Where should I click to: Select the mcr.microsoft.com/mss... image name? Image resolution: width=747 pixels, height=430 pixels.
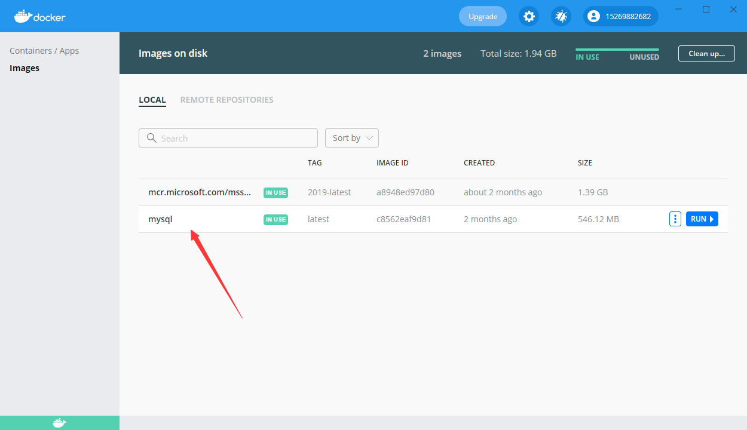pyautogui.click(x=200, y=192)
